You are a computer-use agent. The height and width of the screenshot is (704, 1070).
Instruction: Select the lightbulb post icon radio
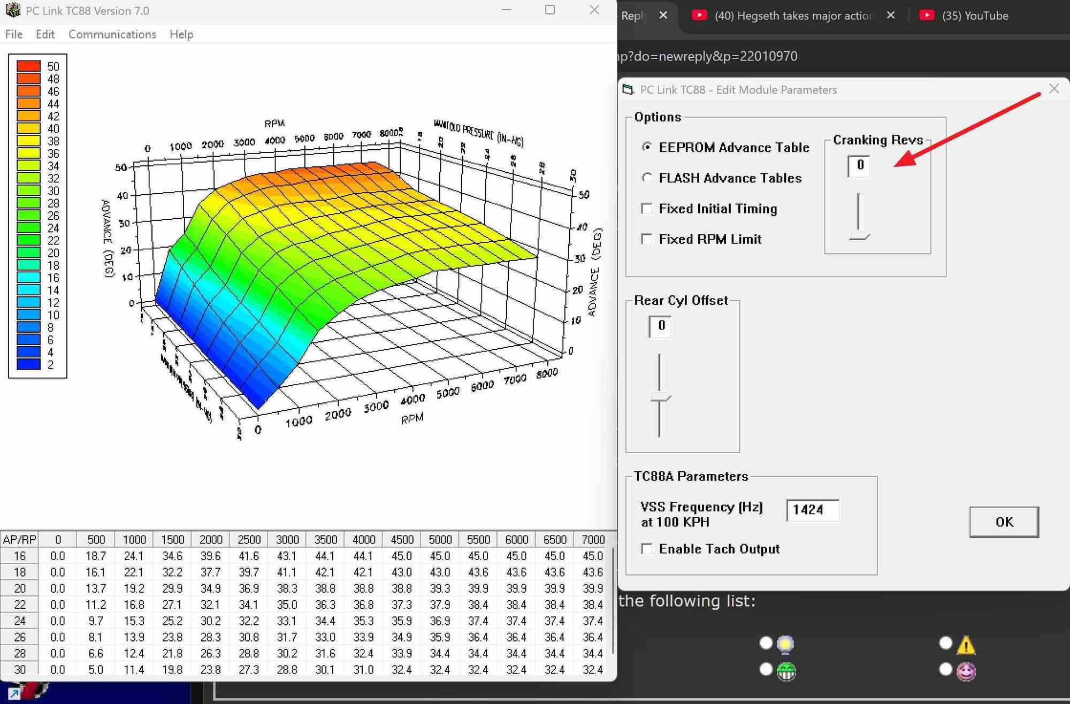(766, 642)
